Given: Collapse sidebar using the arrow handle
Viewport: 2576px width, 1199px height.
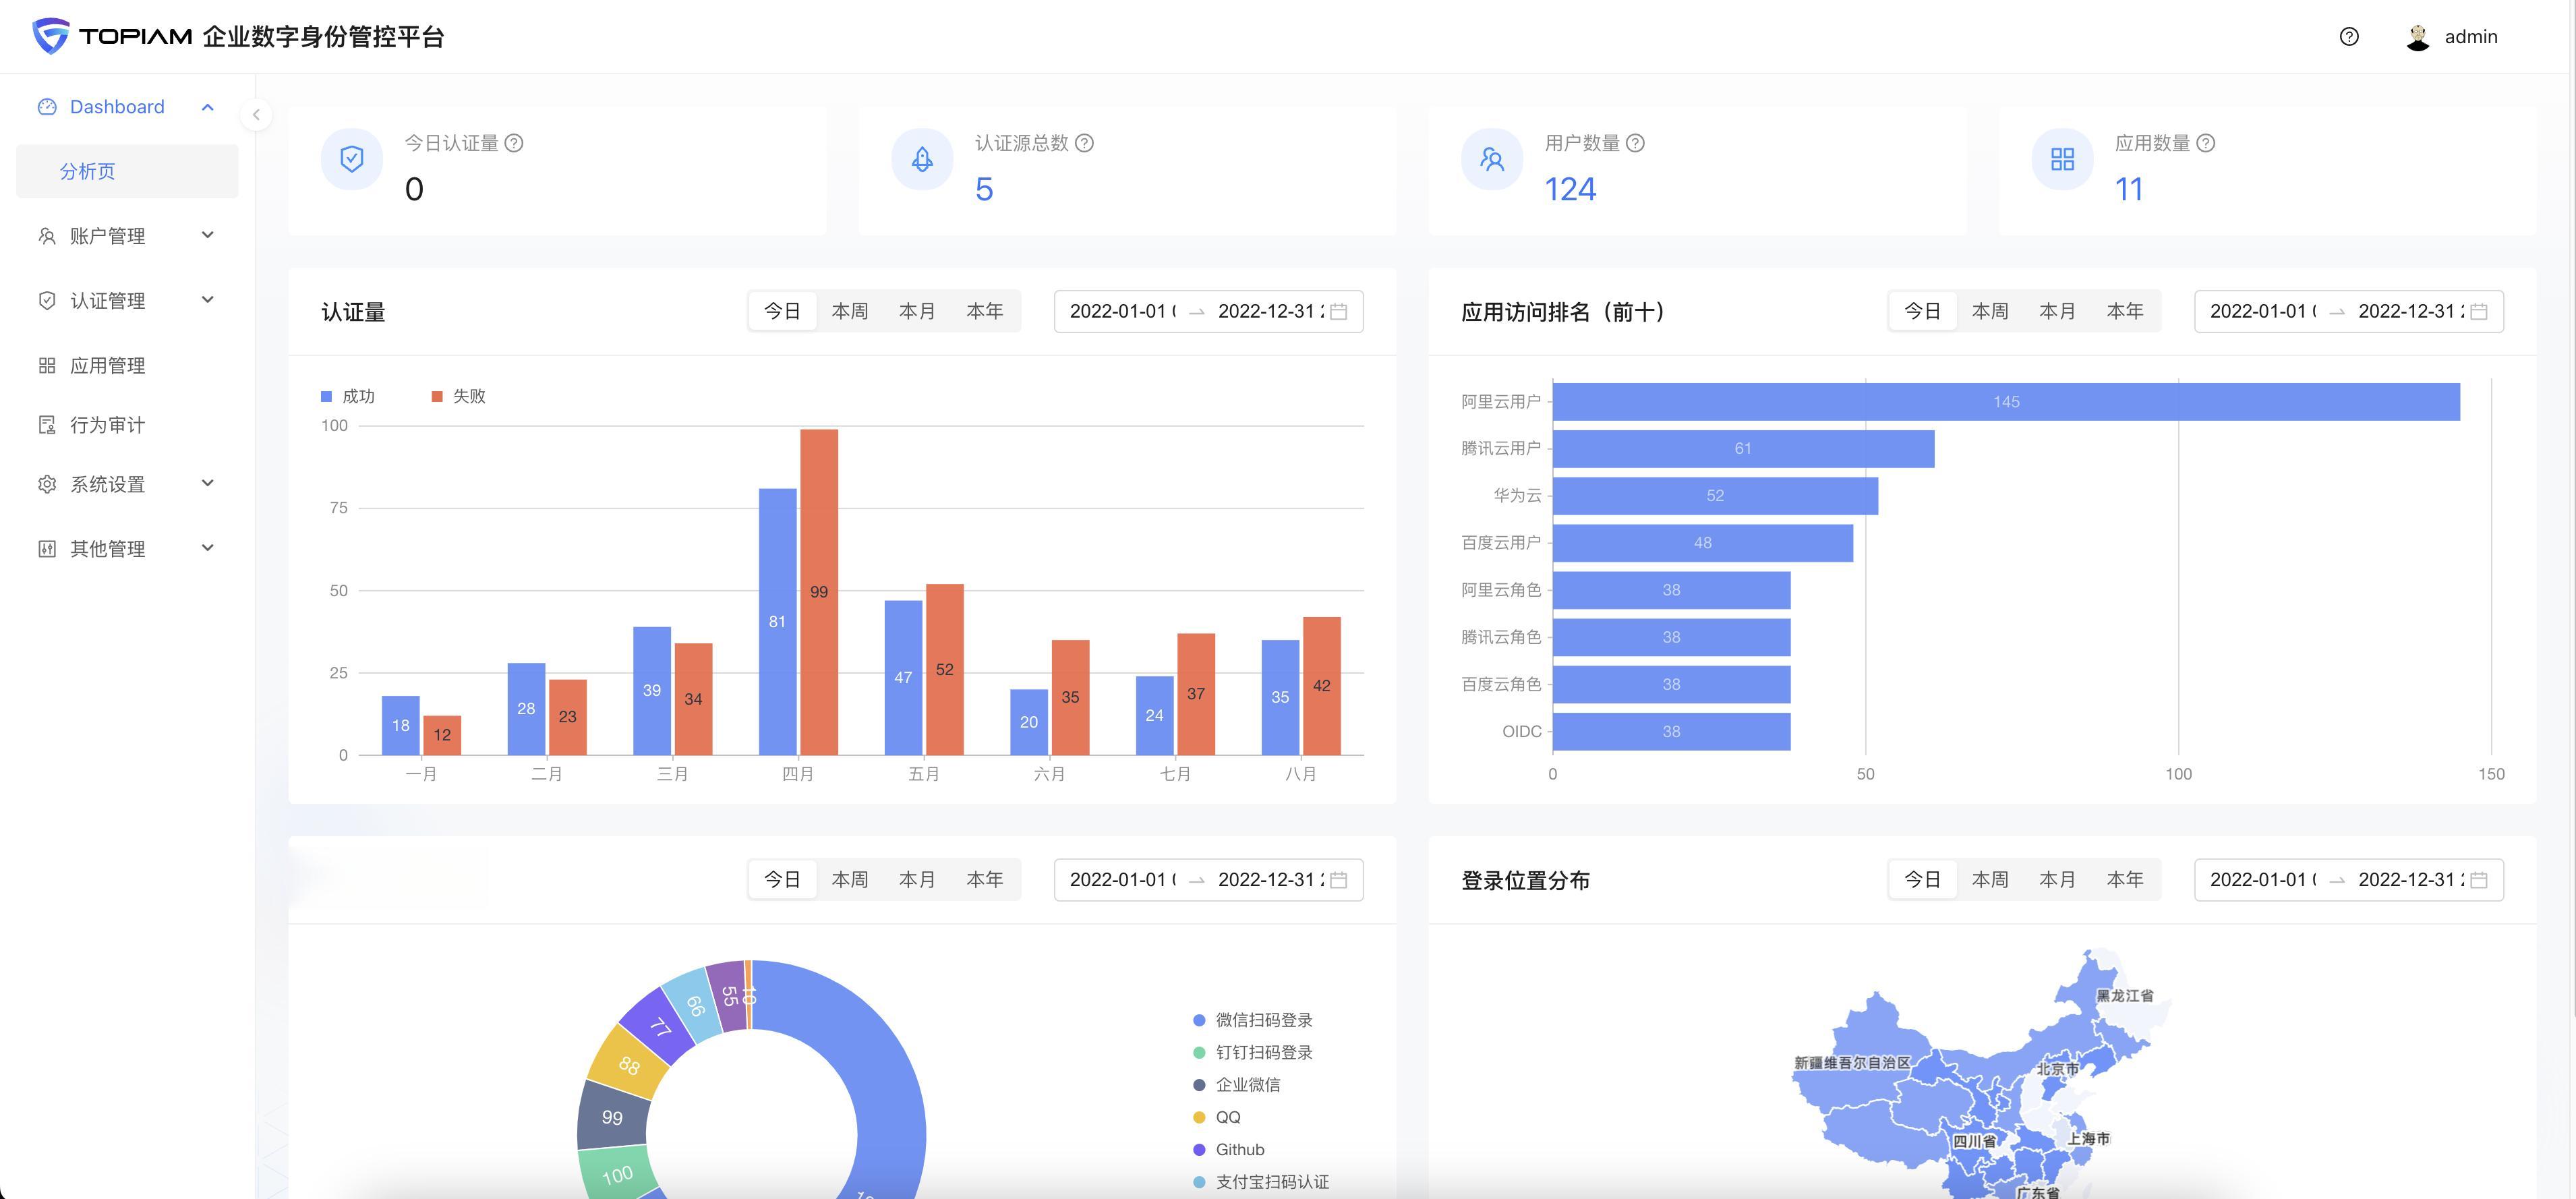Looking at the screenshot, I should click(256, 115).
